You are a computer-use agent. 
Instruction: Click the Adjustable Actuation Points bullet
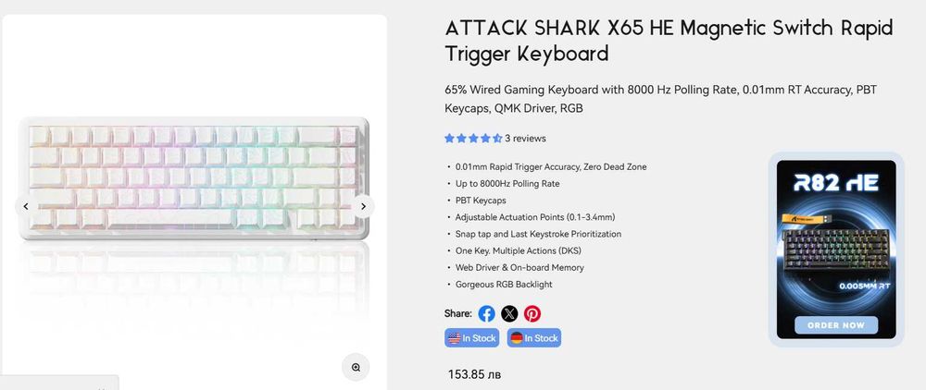tap(535, 217)
